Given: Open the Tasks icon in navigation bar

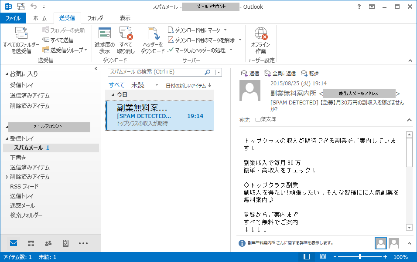Looking at the screenshot, I should pos(65,243).
